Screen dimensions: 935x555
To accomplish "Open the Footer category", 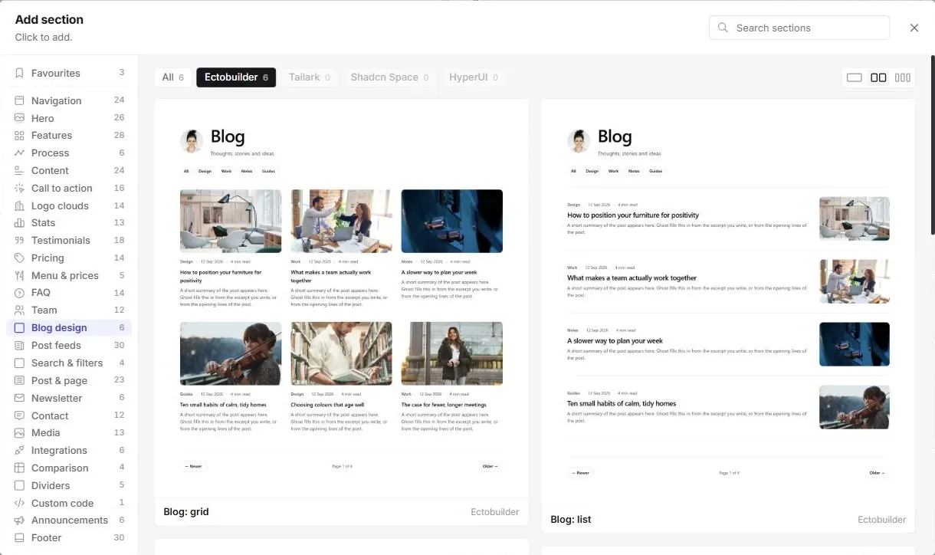I will [69, 537].
